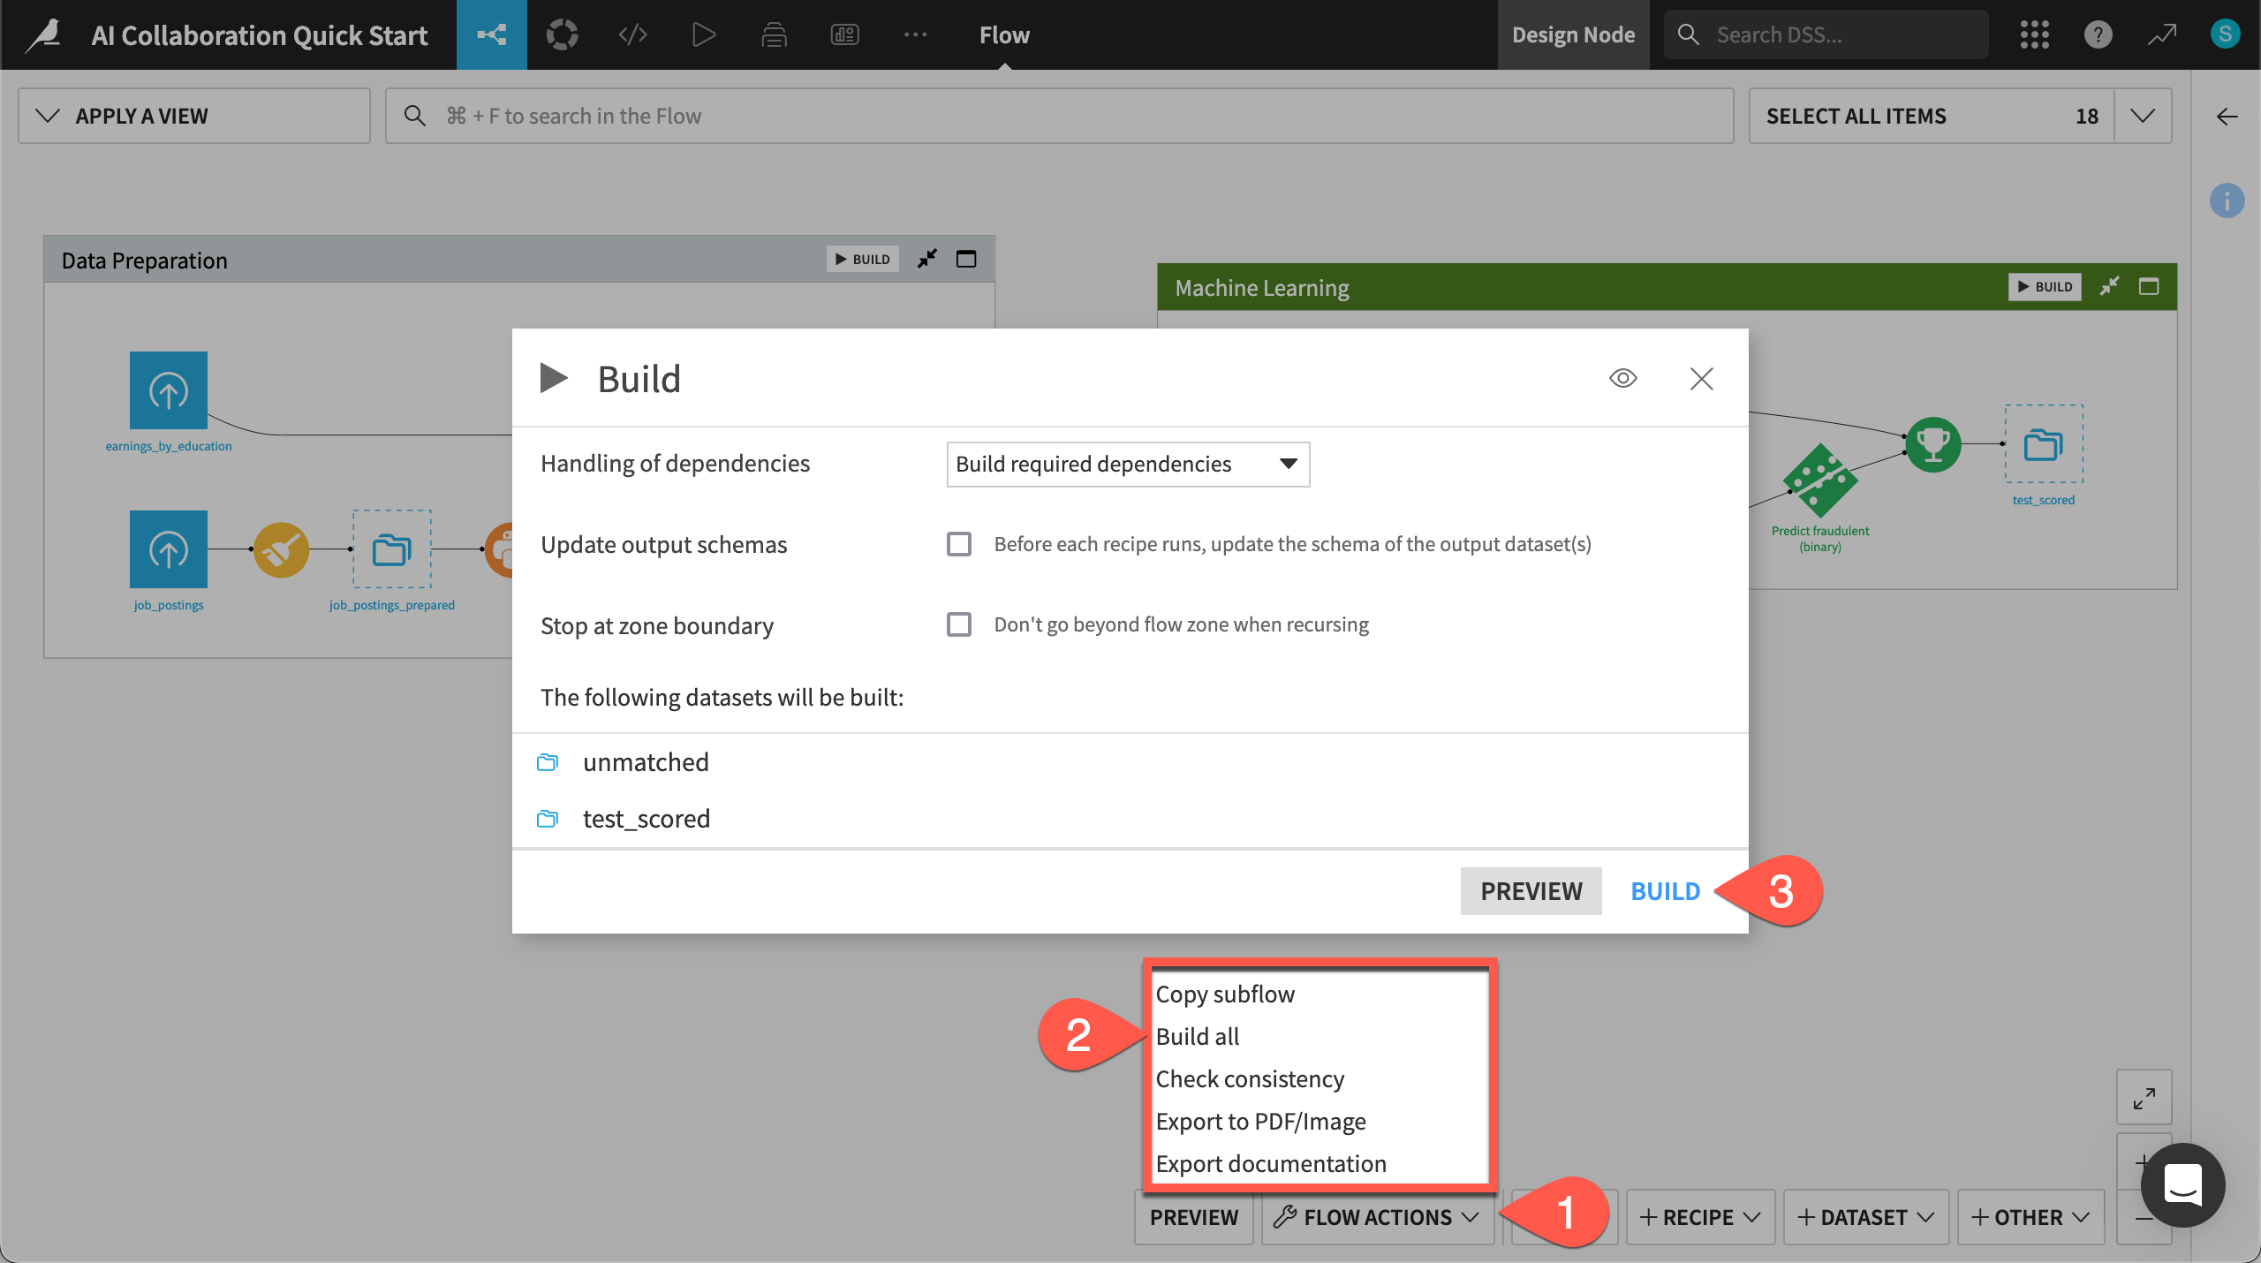This screenshot has width=2261, height=1263.
Task: Open the Dashboards icon in navbar
Action: pyautogui.click(x=844, y=35)
